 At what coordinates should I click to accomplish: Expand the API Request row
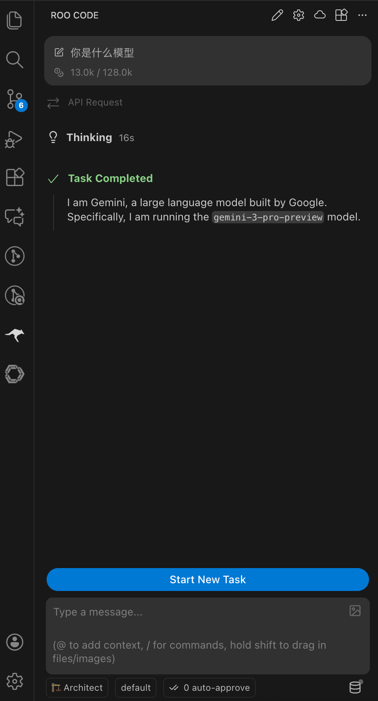(x=95, y=103)
